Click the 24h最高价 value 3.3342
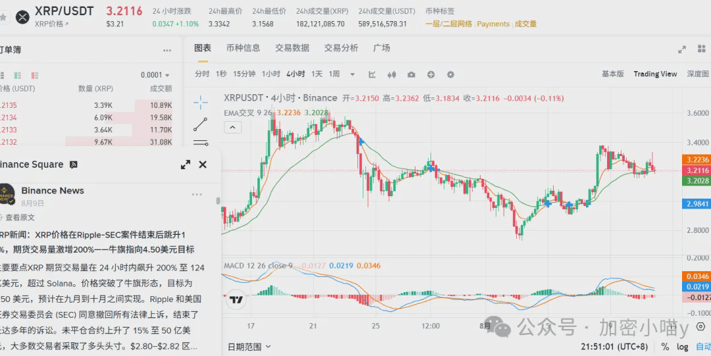711x356 pixels. [219, 24]
